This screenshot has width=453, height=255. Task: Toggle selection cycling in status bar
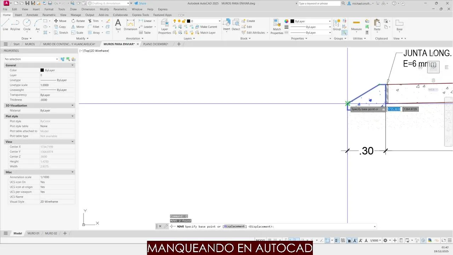[349, 240]
